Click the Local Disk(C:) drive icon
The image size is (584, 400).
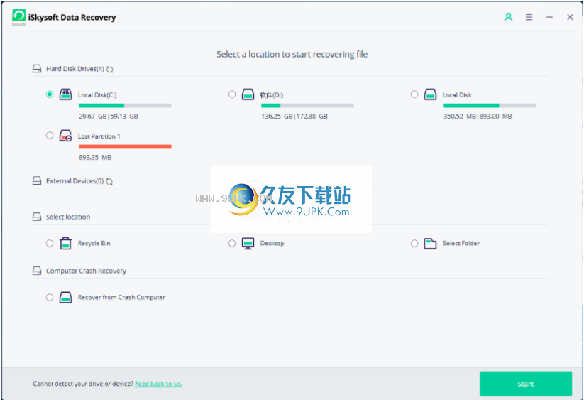tap(65, 94)
